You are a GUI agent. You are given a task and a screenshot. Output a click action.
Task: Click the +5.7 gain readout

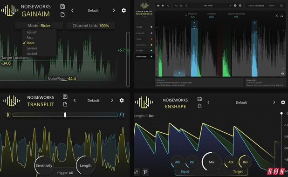121,50
